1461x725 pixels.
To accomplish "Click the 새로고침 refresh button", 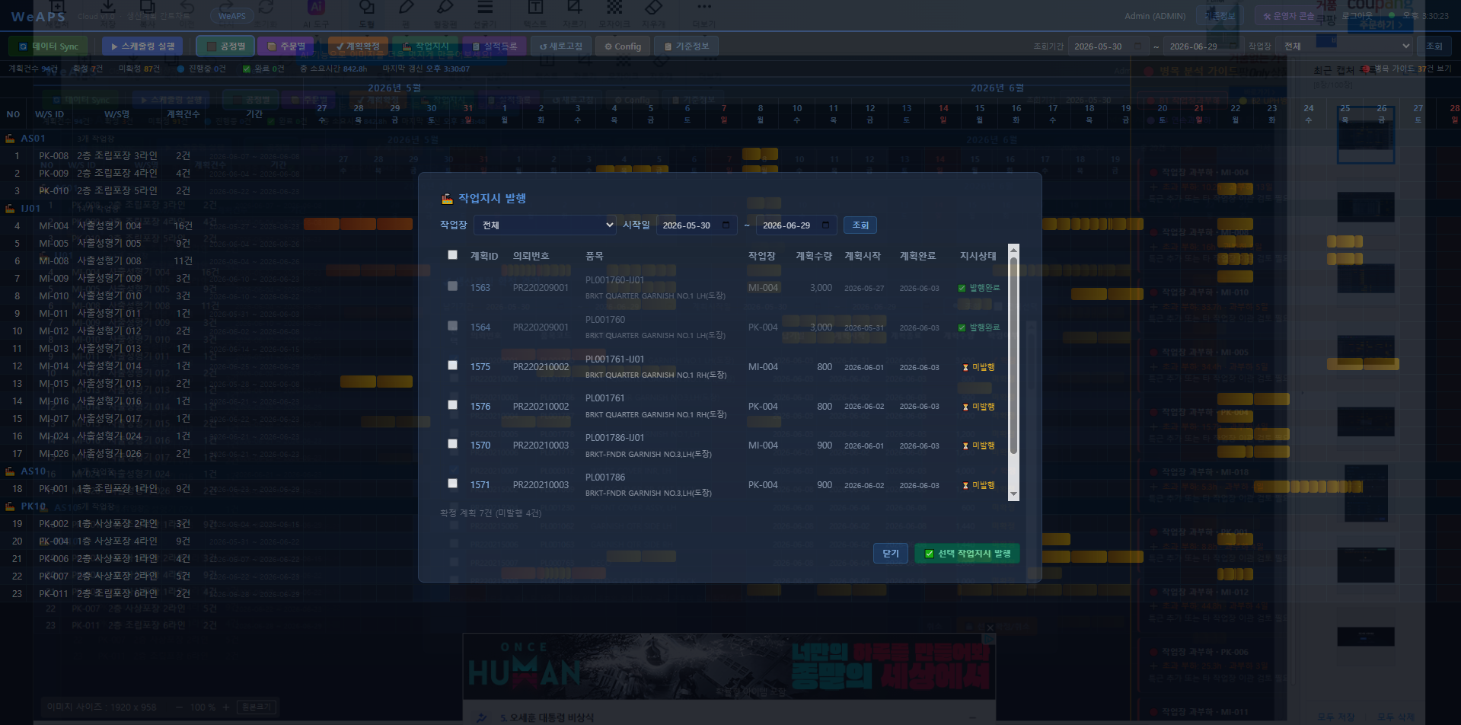I will tap(561, 46).
